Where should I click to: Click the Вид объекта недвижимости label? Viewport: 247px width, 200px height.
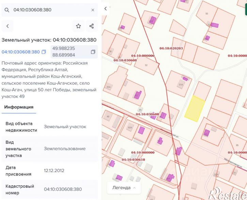point(21,127)
